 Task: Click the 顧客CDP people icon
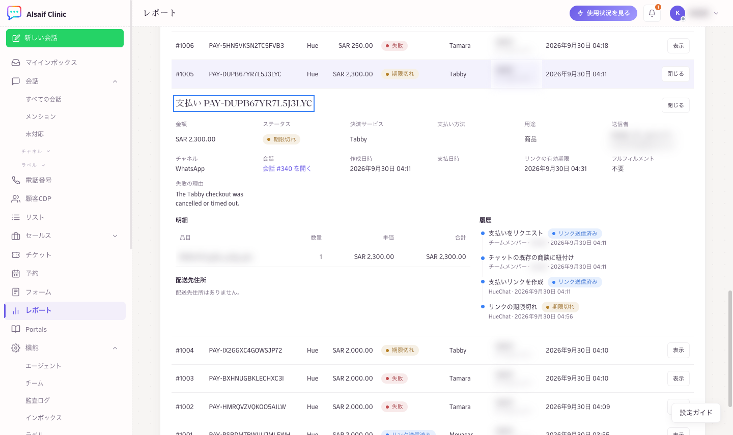click(x=16, y=199)
